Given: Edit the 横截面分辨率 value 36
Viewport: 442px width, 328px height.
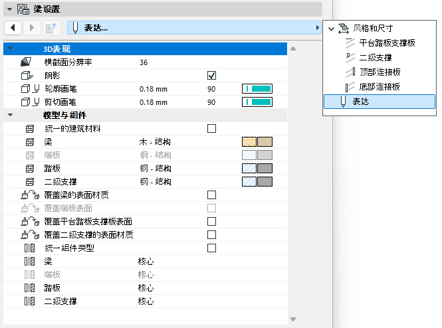Looking at the screenshot, I should 144,62.
